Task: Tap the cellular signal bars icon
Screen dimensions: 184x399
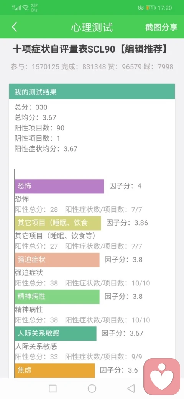Action: pyautogui.click(x=16, y=8)
